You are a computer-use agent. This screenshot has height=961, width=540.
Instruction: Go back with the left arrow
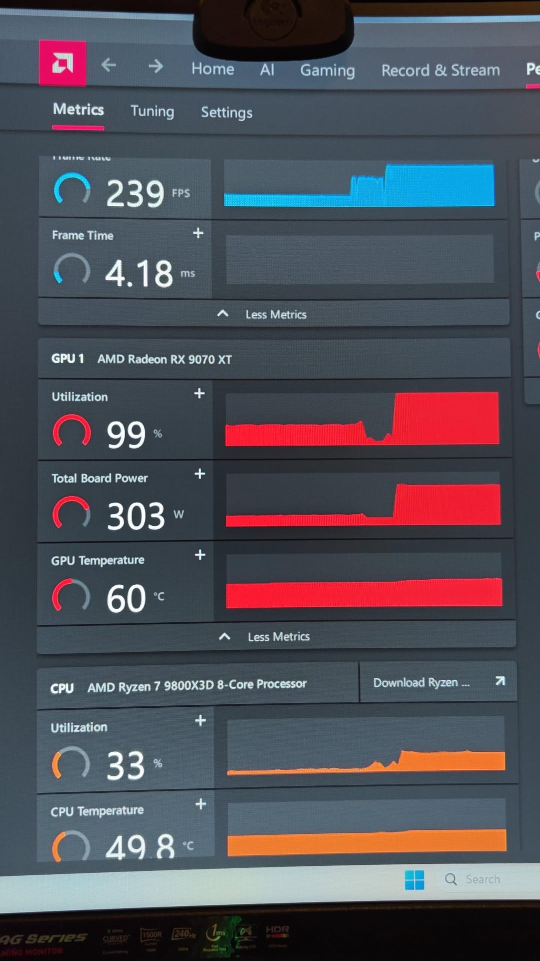coord(108,65)
